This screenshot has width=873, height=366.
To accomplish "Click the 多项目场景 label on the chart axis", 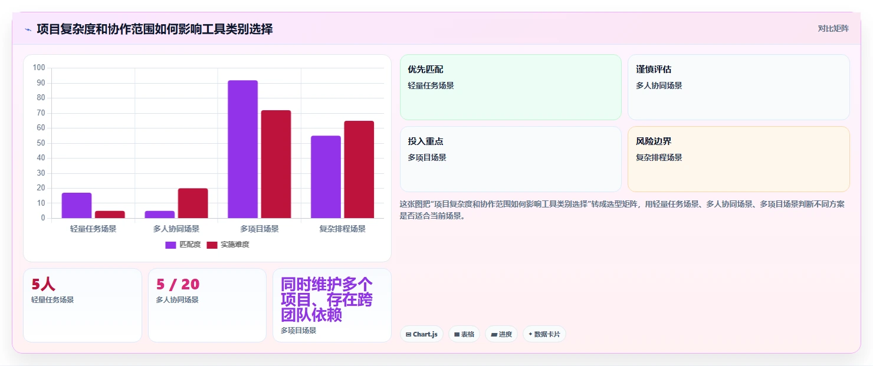I will pyautogui.click(x=260, y=229).
